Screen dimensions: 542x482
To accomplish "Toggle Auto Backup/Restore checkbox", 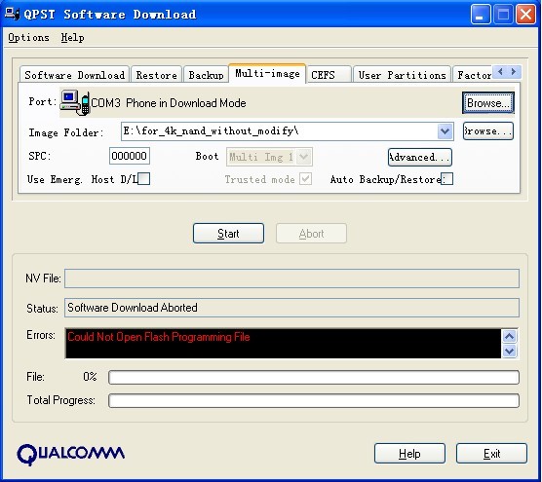I will tap(446, 179).
